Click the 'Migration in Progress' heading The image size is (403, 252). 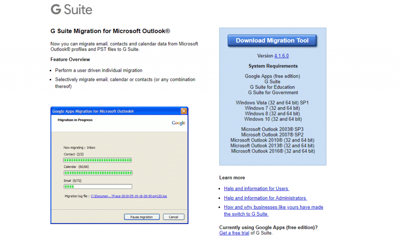[75, 120]
